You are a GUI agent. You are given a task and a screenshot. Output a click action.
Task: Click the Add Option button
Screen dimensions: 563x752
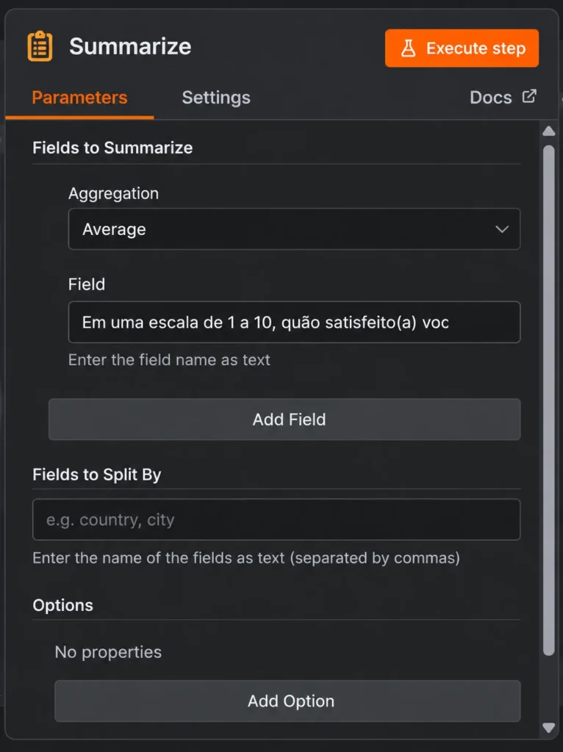(x=287, y=701)
